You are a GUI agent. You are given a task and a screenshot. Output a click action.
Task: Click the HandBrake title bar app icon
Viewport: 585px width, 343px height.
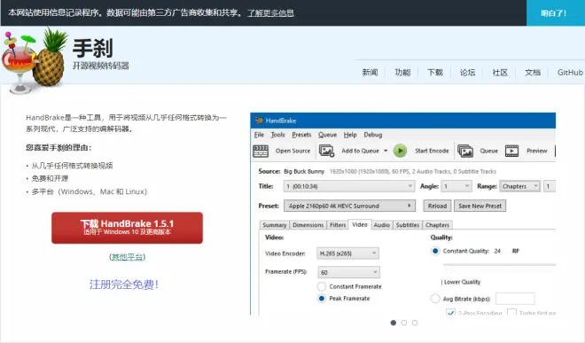click(x=259, y=121)
